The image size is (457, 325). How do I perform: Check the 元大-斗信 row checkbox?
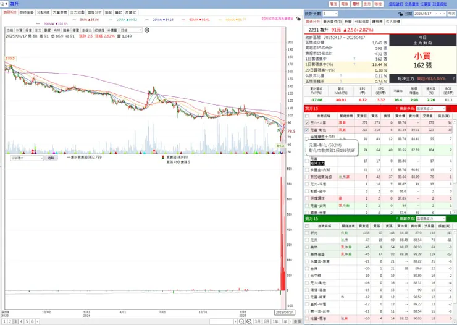[307, 184]
